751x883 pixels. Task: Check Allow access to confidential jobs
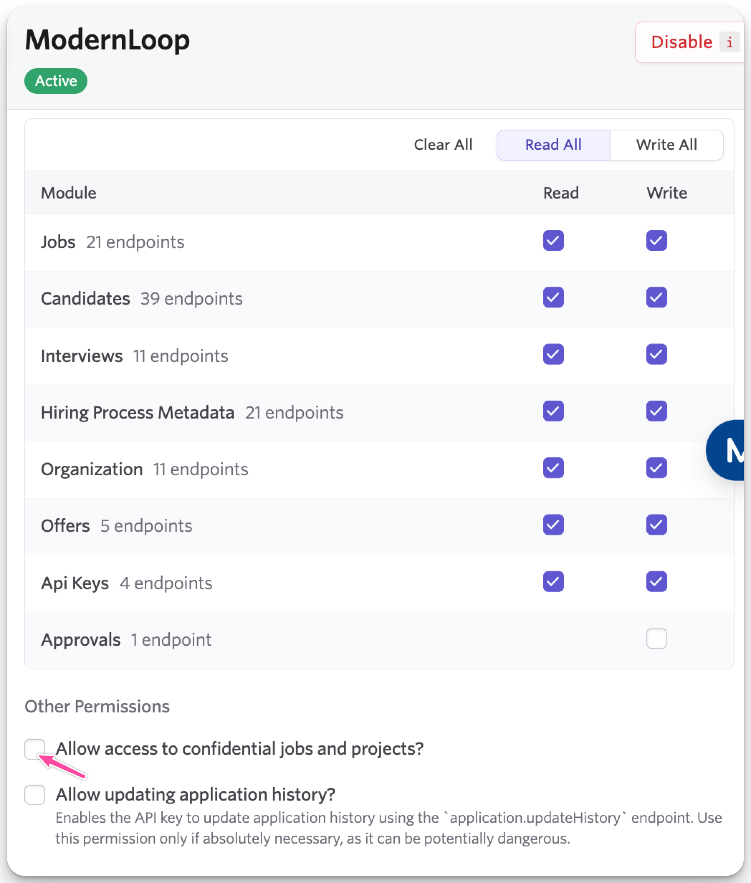[34, 749]
